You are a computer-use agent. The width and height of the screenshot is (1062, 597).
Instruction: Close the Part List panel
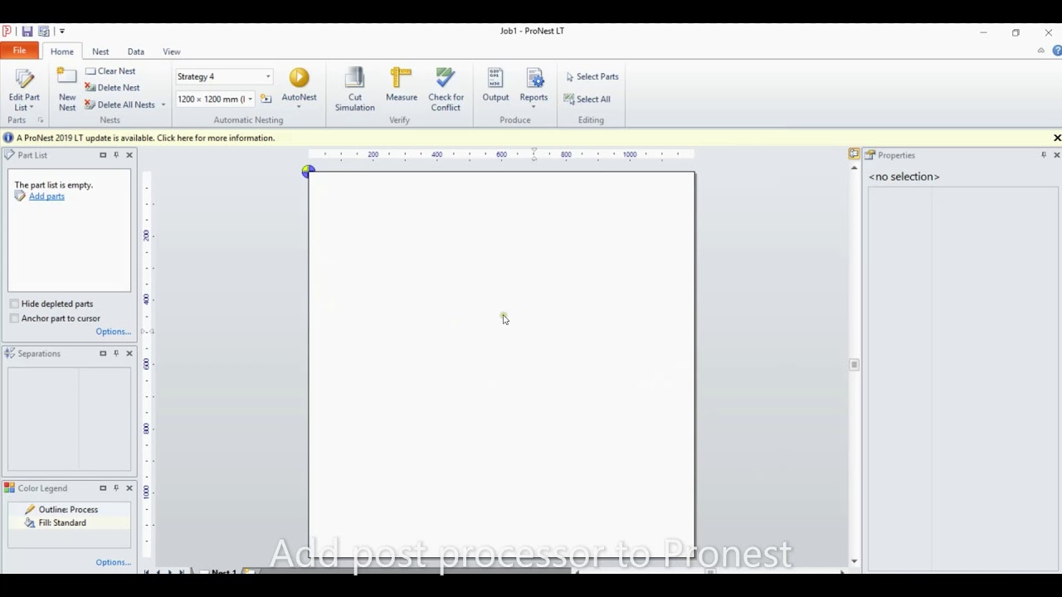(129, 155)
